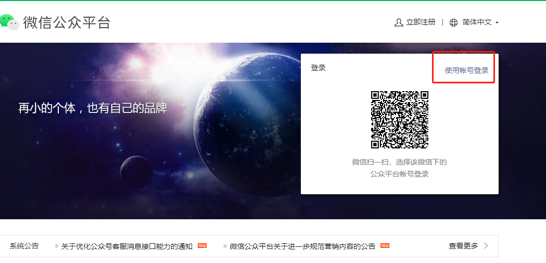
Task: Expand language list via the caret arrow
Action: 497,23
